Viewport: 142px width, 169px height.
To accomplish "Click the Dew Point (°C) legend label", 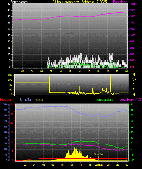I will (x=130, y=100).
